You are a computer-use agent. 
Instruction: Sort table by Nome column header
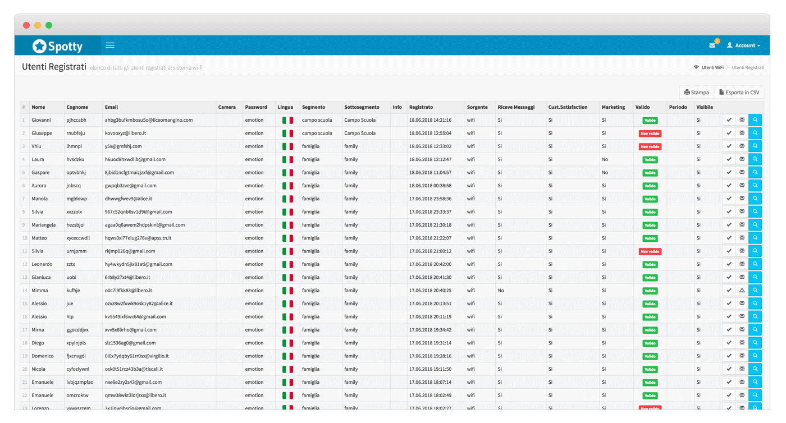pos(38,107)
